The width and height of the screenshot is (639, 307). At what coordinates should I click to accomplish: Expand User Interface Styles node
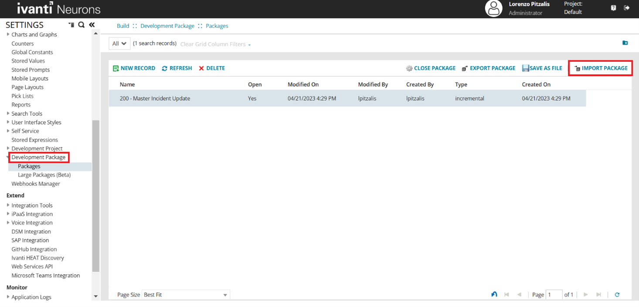coord(8,122)
